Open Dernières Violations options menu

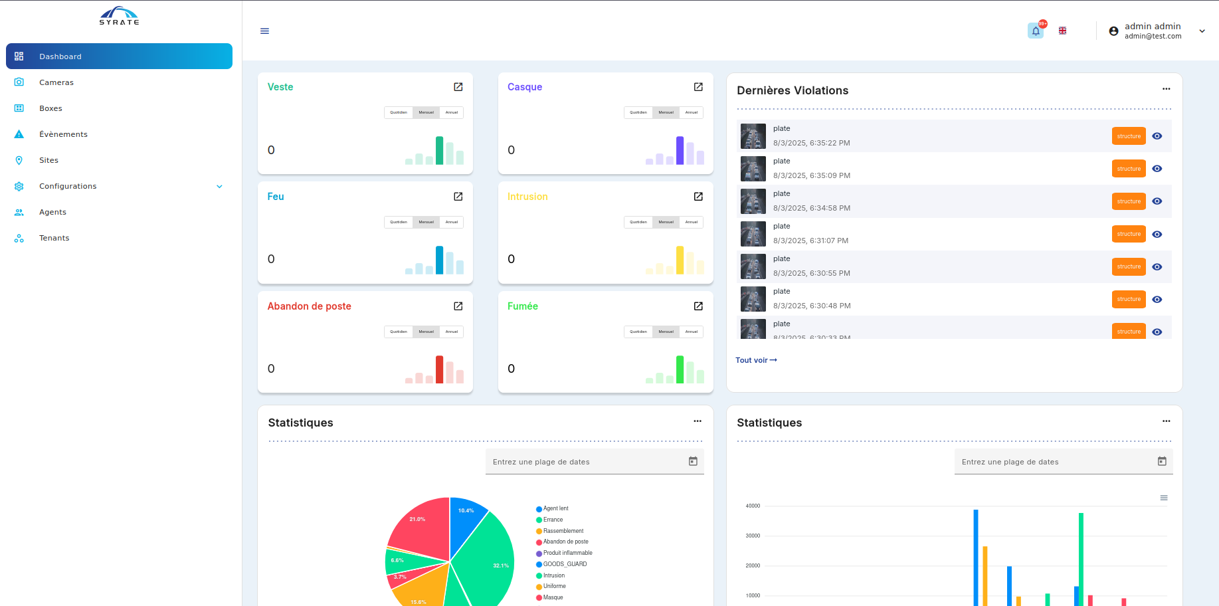pyautogui.click(x=1167, y=89)
